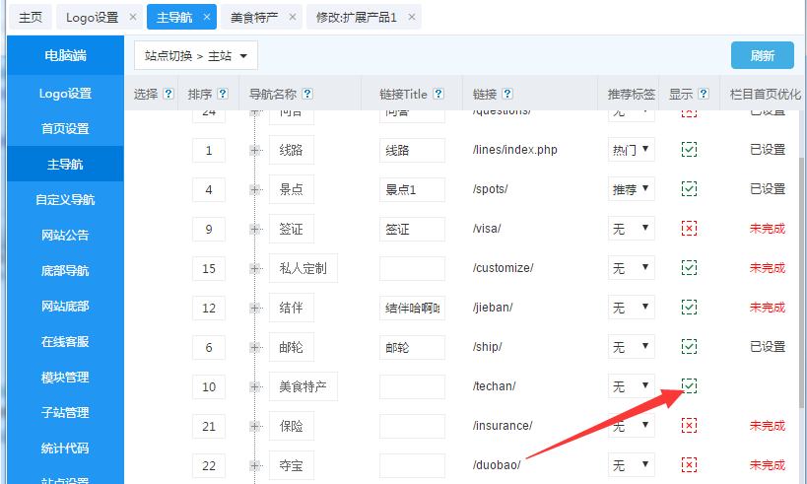Click the help icon beside 链接Title header
The width and height of the screenshot is (807, 484).
pyautogui.click(x=438, y=95)
